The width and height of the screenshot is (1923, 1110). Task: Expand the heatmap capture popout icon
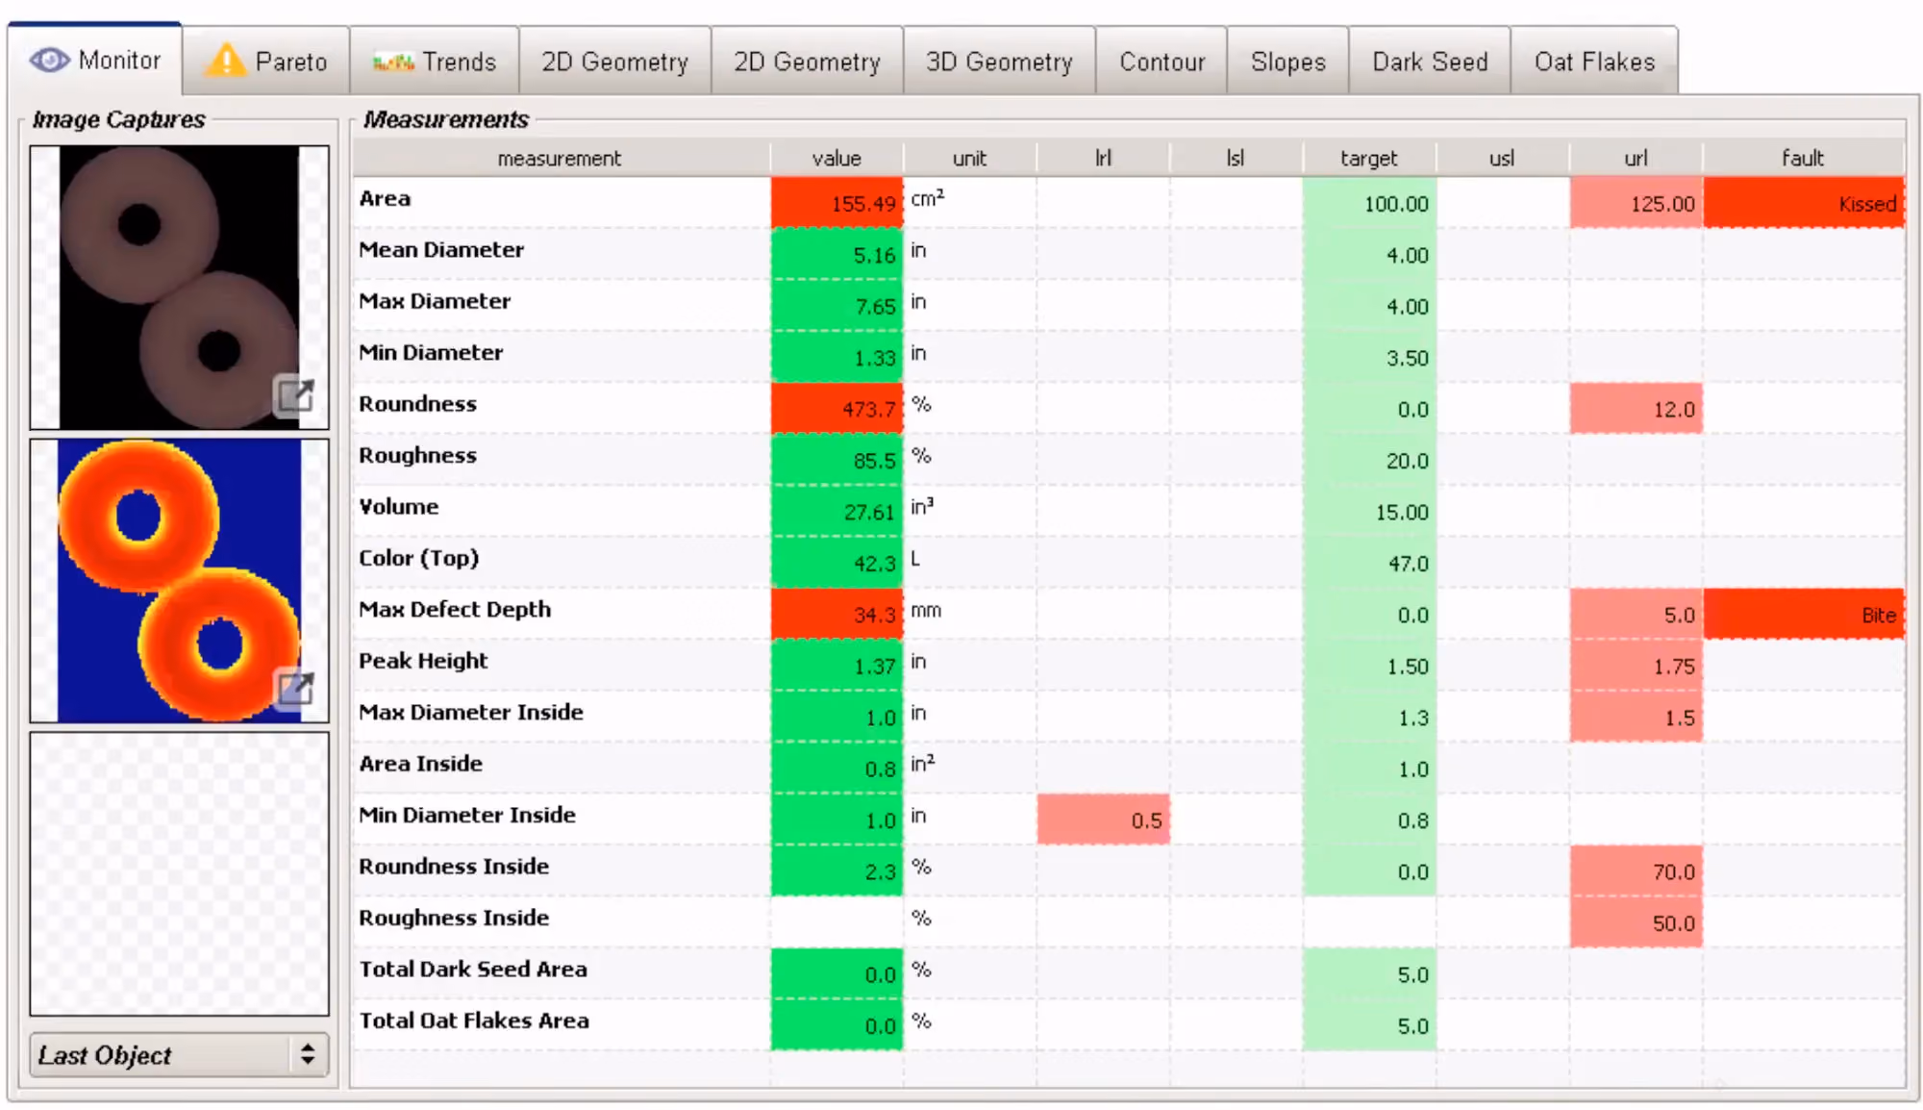tap(295, 688)
